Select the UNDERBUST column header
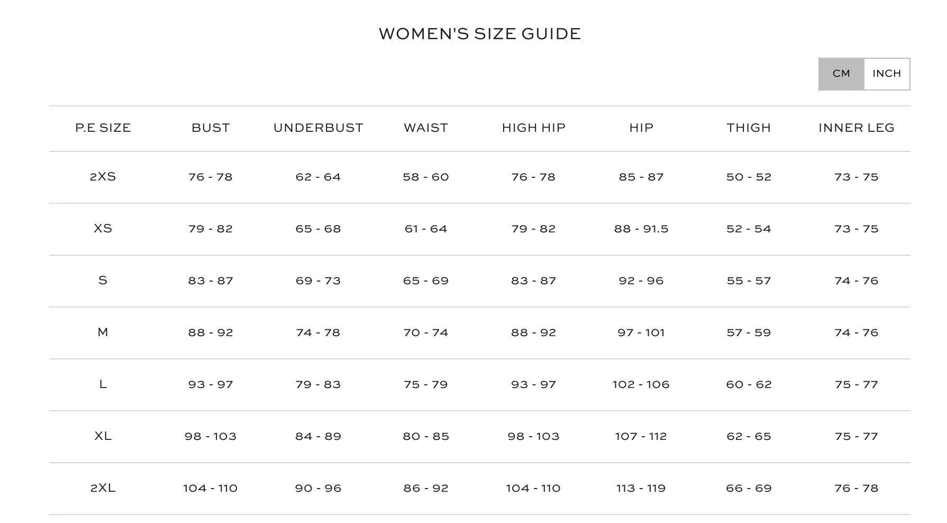The width and height of the screenshot is (947, 523). 318,128
